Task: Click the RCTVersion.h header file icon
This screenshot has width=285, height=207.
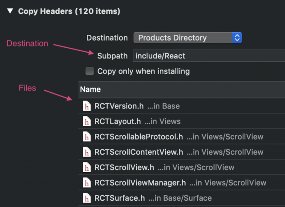Action: (x=87, y=106)
